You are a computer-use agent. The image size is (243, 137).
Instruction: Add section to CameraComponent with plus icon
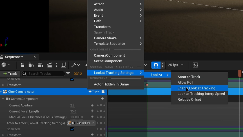tap(102, 99)
